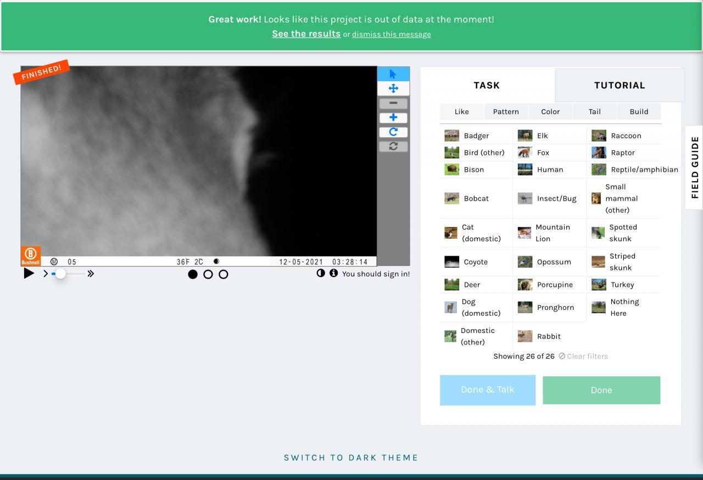Pick Deer from the list

point(476,285)
